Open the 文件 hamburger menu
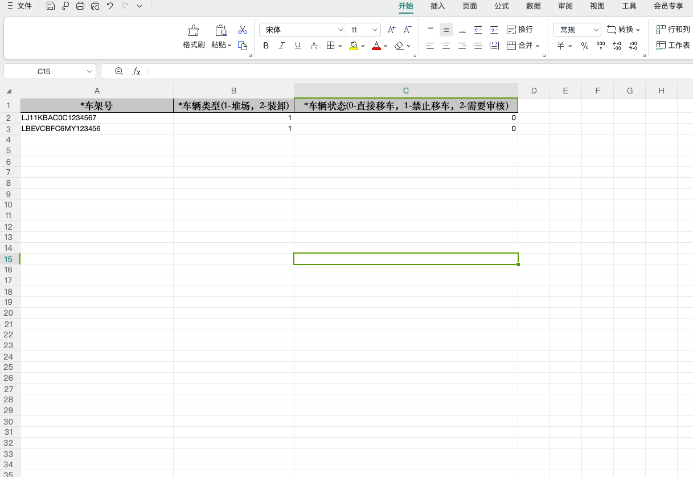 tap(19, 6)
